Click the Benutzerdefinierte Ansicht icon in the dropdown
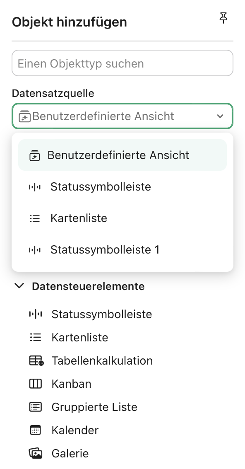 (35, 155)
